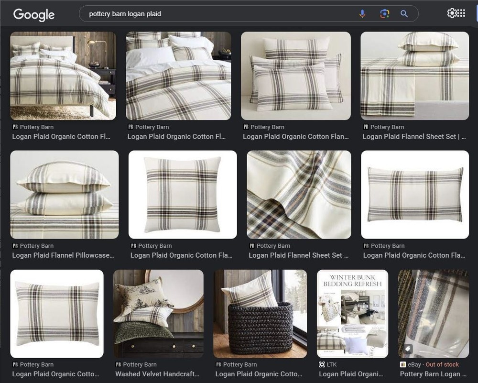478x383 pixels.
Task: Open Google Lens image search
Action: (384, 14)
